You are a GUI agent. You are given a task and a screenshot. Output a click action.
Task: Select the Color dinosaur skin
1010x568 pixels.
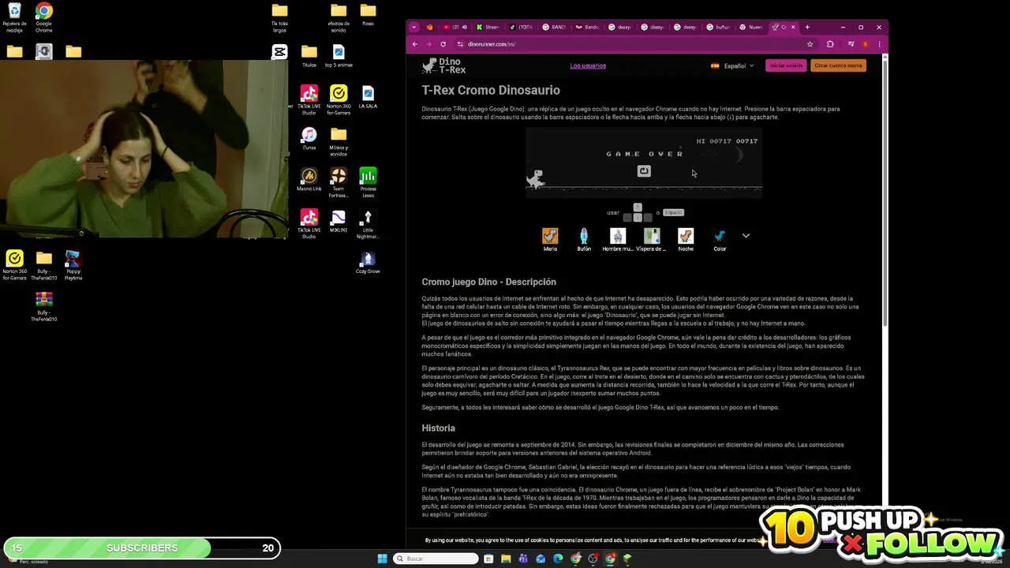click(720, 240)
